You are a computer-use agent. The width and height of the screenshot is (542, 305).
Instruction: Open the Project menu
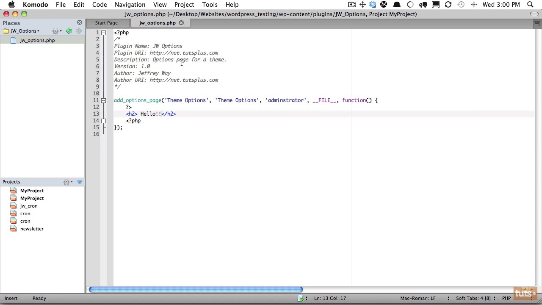coord(184,5)
